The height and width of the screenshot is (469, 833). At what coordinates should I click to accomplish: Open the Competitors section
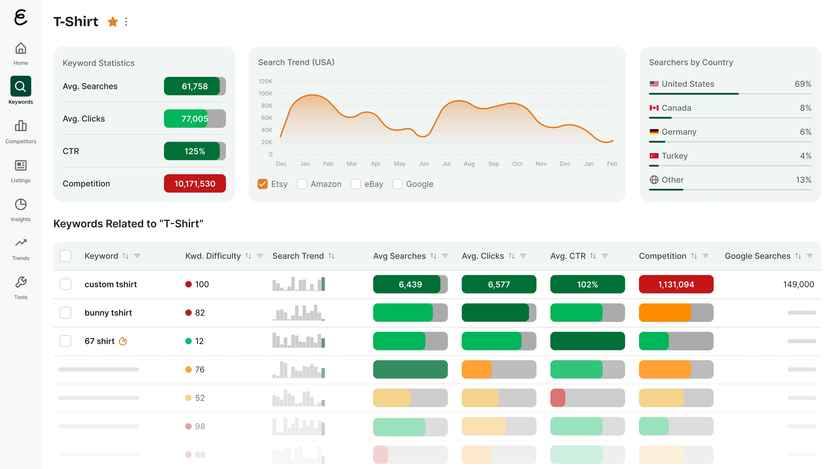click(21, 132)
